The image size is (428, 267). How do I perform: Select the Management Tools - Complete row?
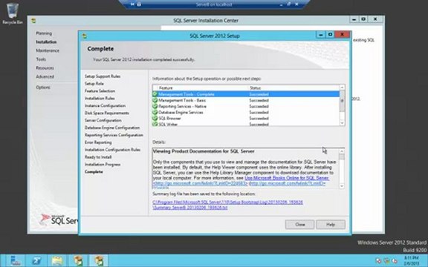246,94
